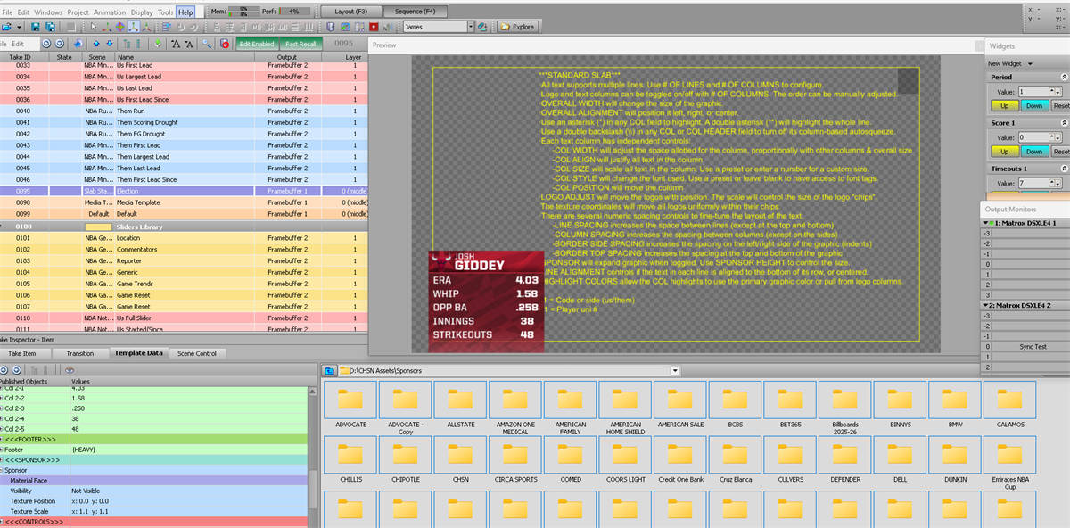Collapse the Period widget chevron
1070x528 pixels.
tap(1065, 77)
